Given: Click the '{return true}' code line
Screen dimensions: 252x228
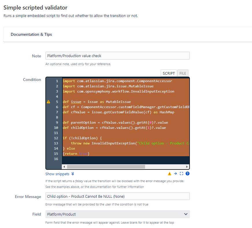Looking at the screenshot, I should pos(76,154).
